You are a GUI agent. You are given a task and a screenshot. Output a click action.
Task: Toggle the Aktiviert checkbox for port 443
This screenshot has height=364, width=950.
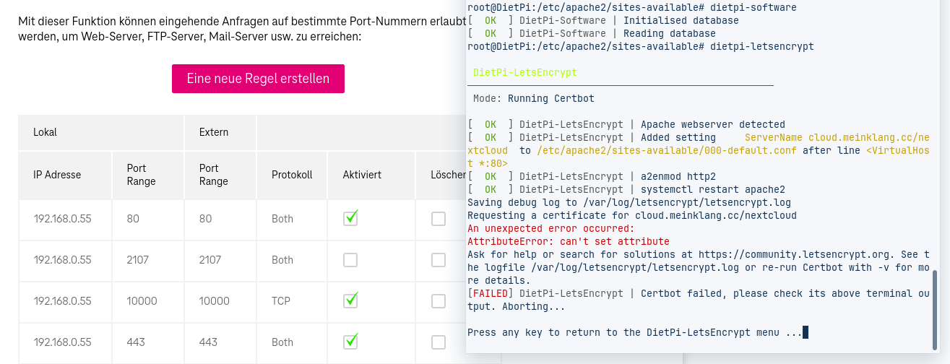pos(350,342)
